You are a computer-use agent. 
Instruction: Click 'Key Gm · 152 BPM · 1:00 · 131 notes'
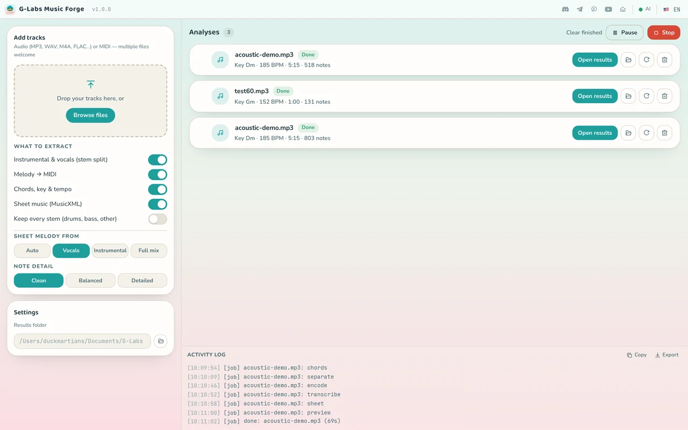(283, 102)
